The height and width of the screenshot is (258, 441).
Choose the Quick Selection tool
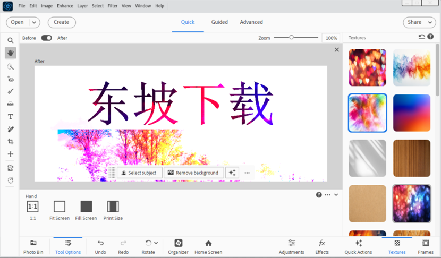point(10,66)
